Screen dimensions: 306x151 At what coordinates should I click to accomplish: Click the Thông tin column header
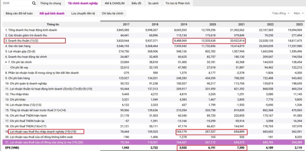point(53,25)
